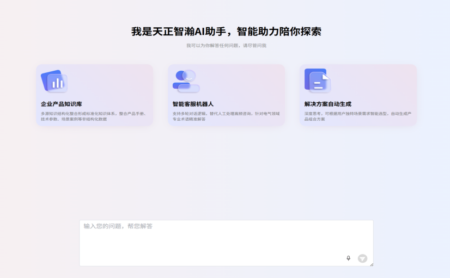450x278 pixels.
Task: Click empty space right of the knowledge base icon
Action: [x=109, y=82]
